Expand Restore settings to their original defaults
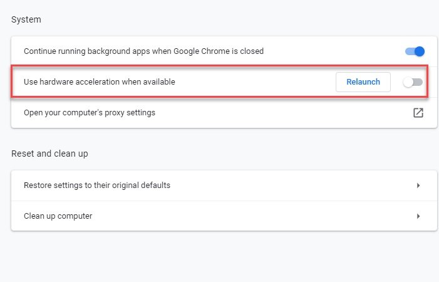Viewport: 439px width, 282px height. click(x=224, y=185)
